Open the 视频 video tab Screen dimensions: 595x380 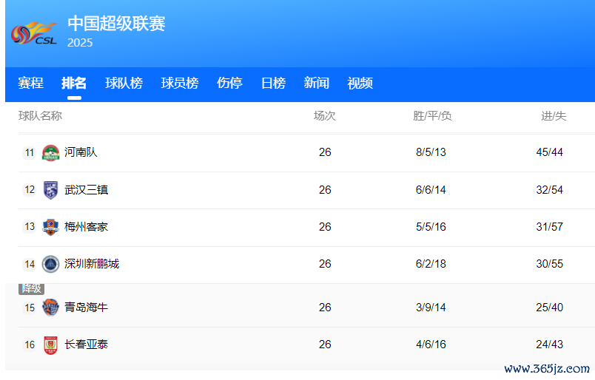pyautogui.click(x=360, y=84)
